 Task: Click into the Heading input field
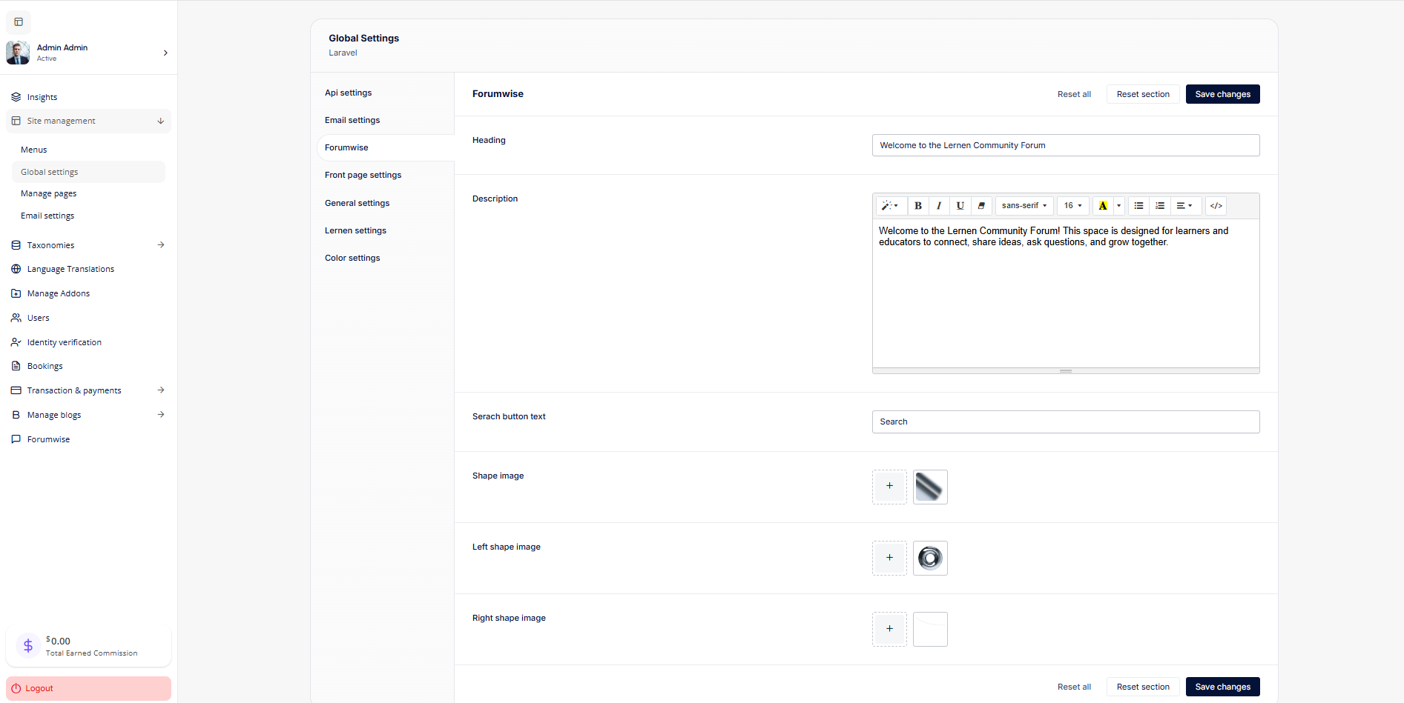coord(1065,145)
